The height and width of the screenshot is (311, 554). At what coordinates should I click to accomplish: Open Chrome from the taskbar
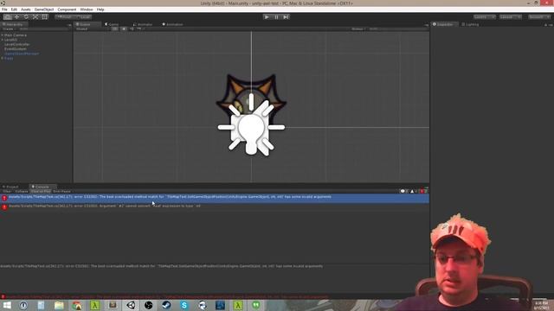[77, 305]
